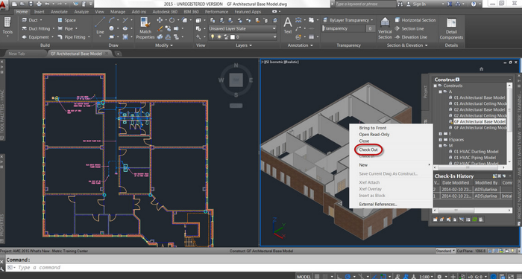
Task: Click the Transparency slider field
Action: point(344,29)
